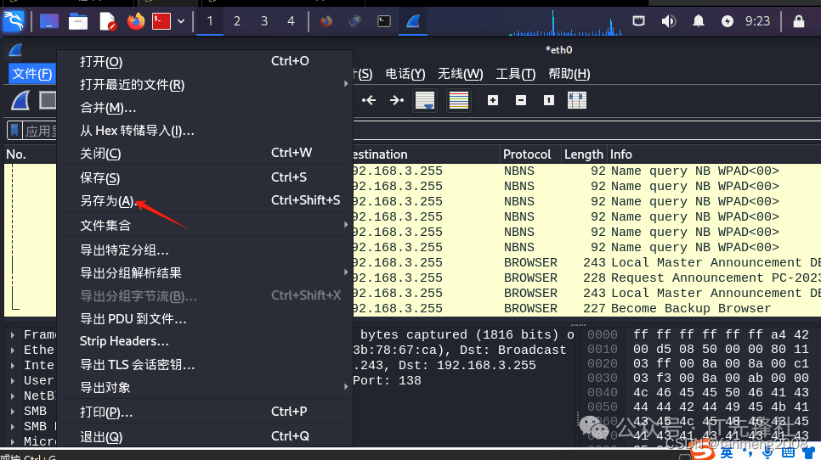Viewport: 821px width, 460px height.
Task: Zoom out packet text with minus icon
Action: (521, 101)
